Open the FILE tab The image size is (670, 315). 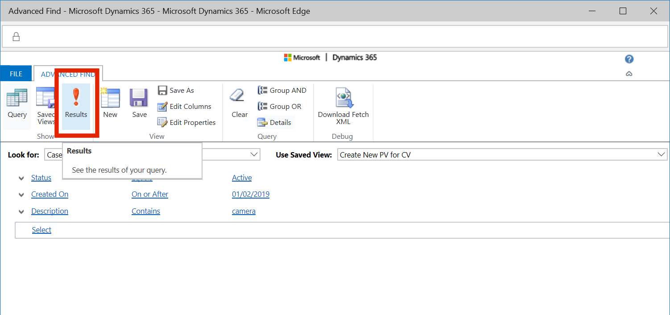(x=16, y=74)
